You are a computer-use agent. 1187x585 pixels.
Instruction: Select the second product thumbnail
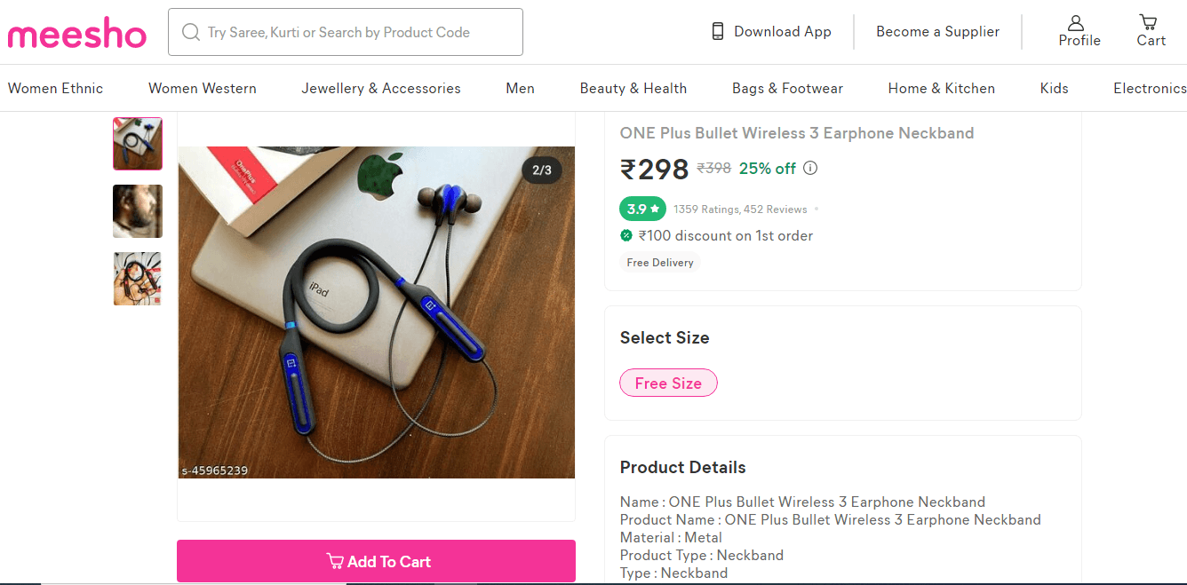click(138, 211)
